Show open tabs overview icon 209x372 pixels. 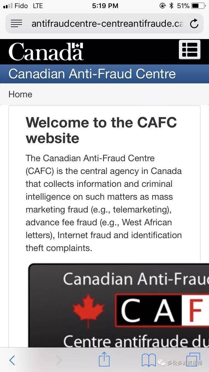(x=193, y=359)
